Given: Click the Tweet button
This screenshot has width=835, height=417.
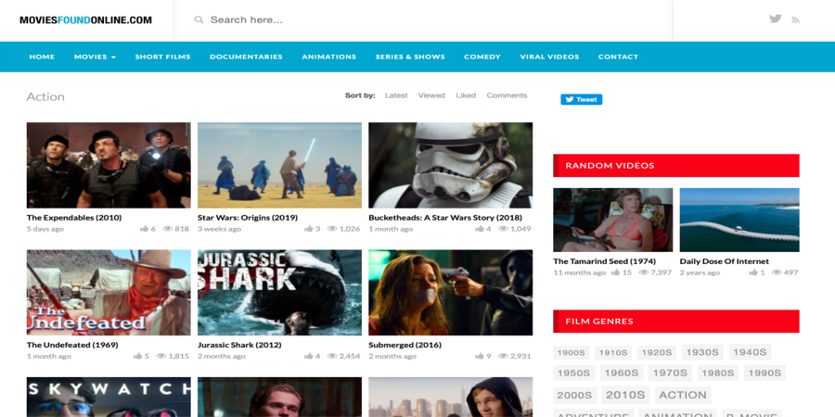Looking at the screenshot, I should click(x=581, y=99).
